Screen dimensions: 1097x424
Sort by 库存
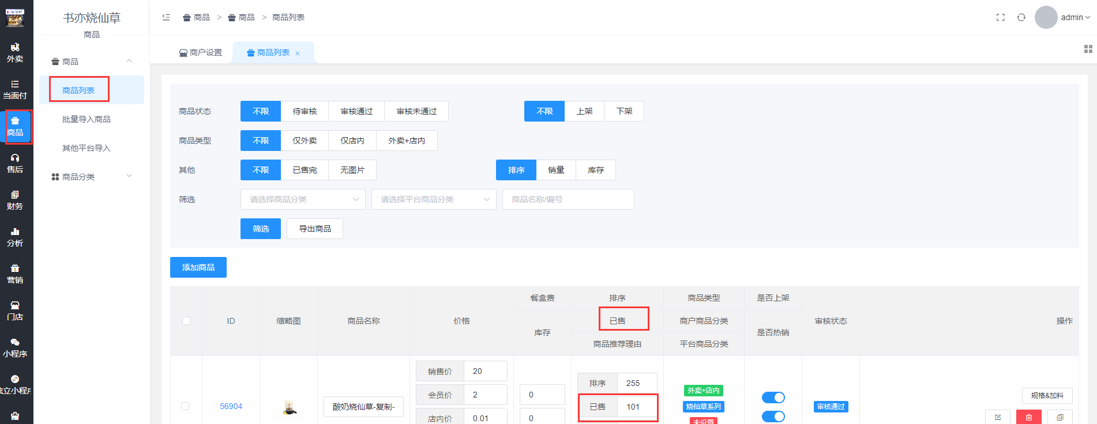click(596, 170)
